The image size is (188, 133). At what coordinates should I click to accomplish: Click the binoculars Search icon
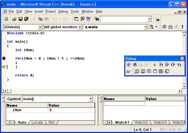click(x=157, y=19)
